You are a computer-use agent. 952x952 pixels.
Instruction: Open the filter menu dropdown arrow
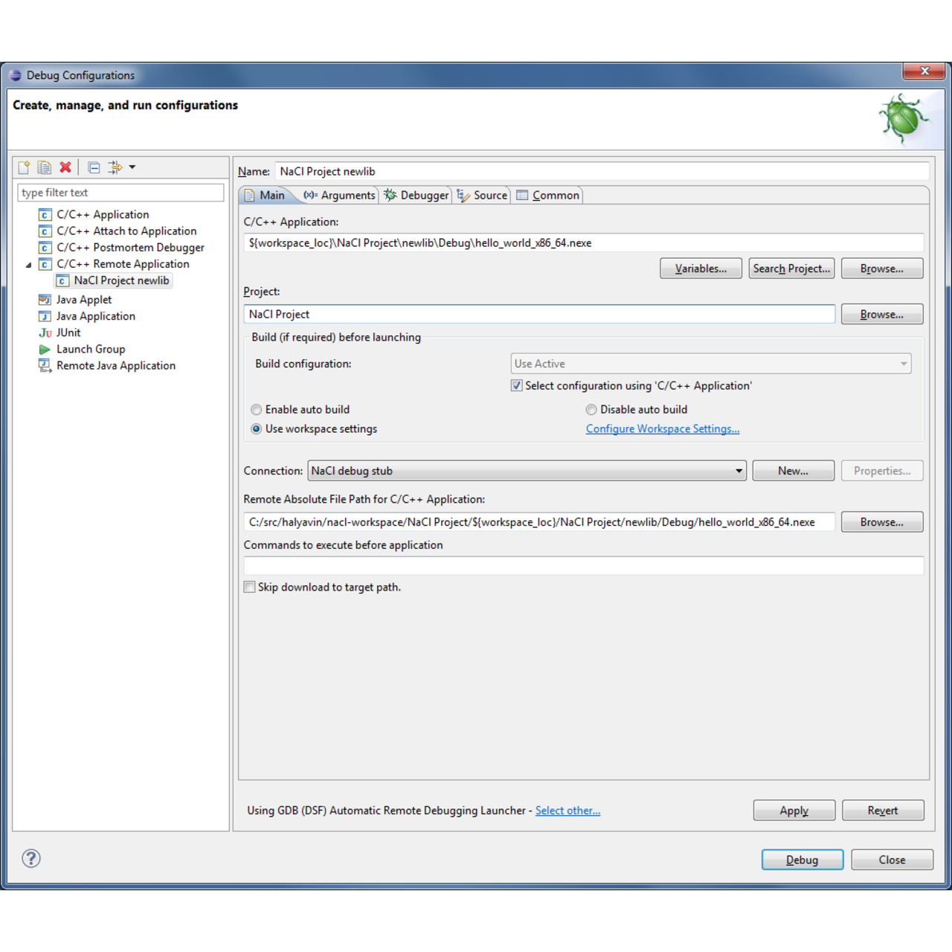tap(132, 167)
